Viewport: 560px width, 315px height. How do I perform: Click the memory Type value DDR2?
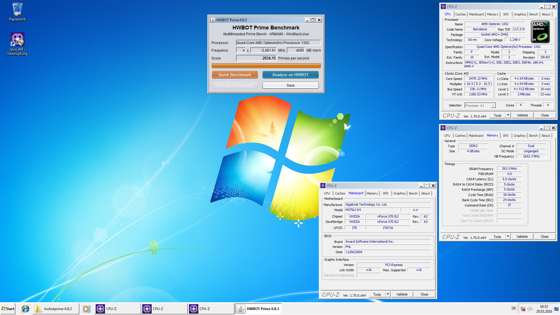point(473,146)
